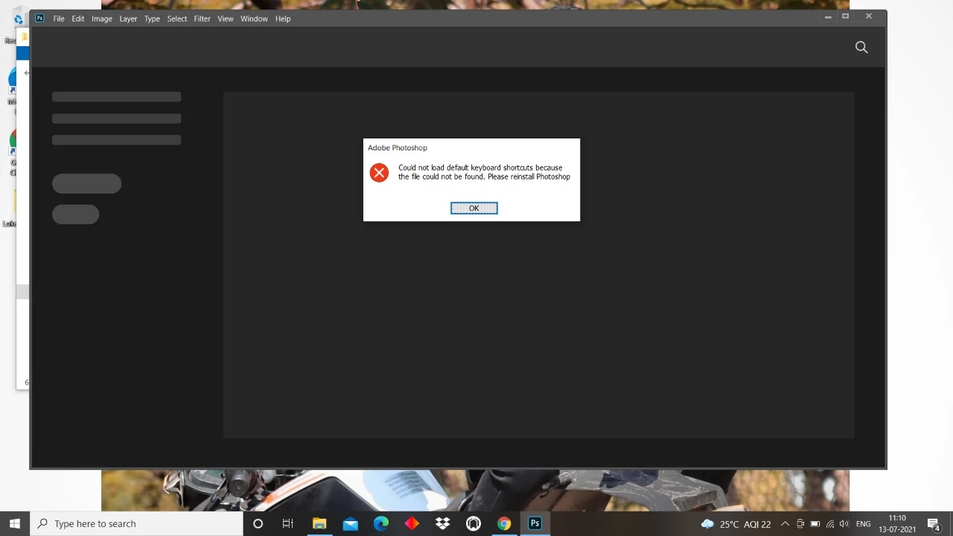Open Task View on the taskbar
The height and width of the screenshot is (536, 953).
tap(288, 523)
